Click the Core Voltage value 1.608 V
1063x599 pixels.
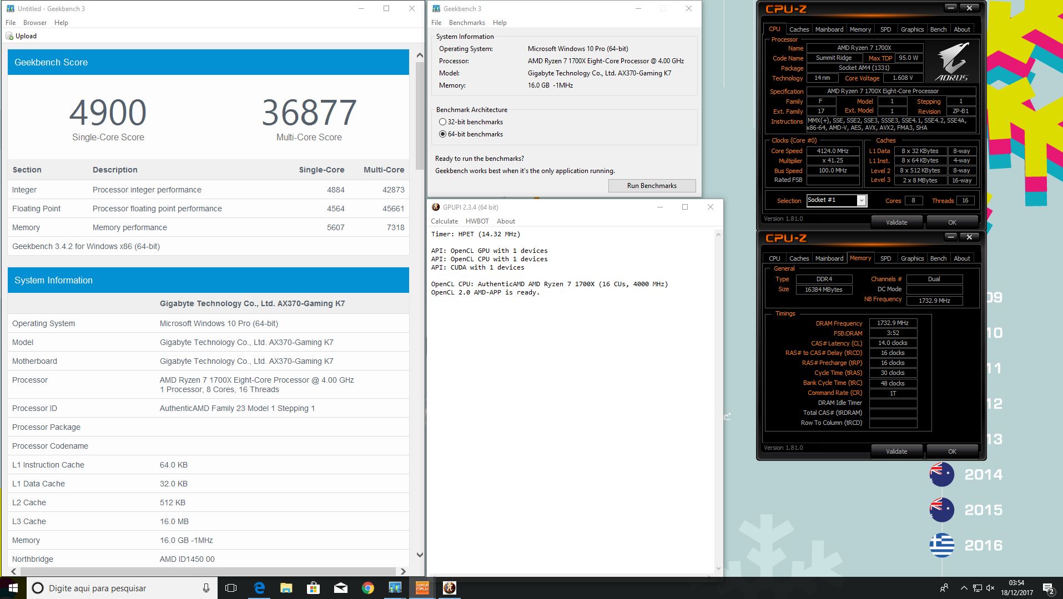[902, 78]
